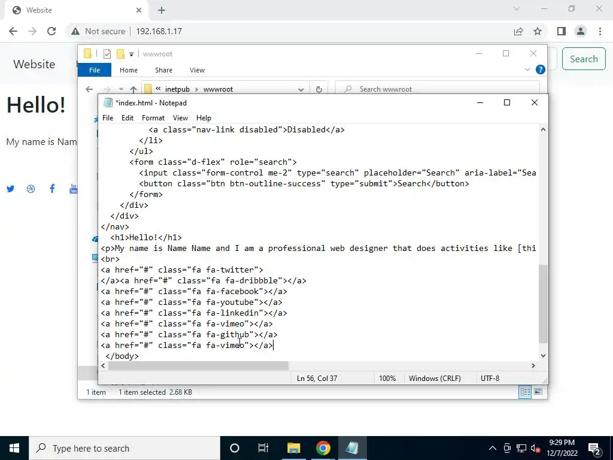This screenshot has width=613, height=460.
Task: Refresh the wwwroot folder view
Action: [x=319, y=89]
